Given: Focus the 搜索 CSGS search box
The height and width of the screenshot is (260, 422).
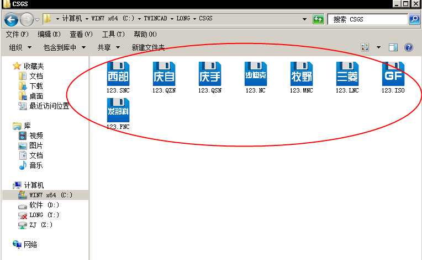Looking at the screenshot, I should pyautogui.click(x=368, y=19).
